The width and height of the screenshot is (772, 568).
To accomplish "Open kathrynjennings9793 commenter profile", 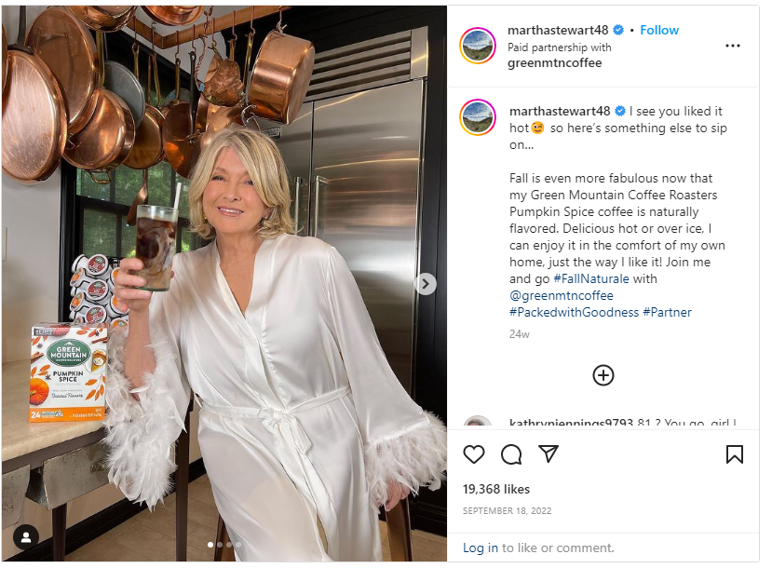I will click(x=571, y=423).
